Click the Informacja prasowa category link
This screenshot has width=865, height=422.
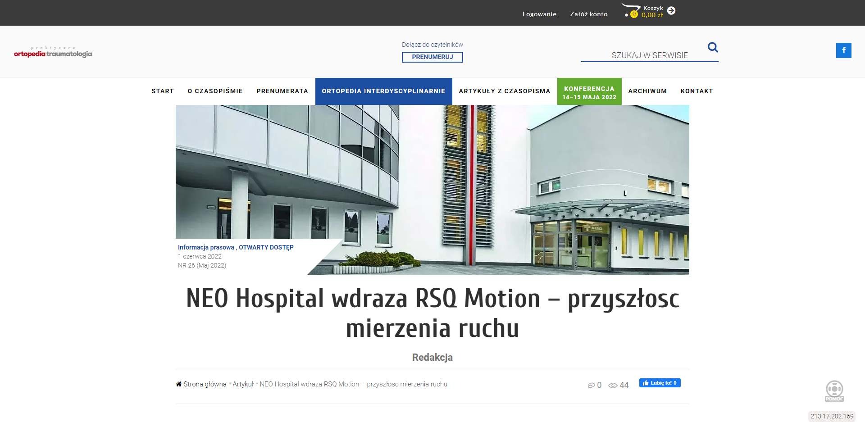point(206,247)
